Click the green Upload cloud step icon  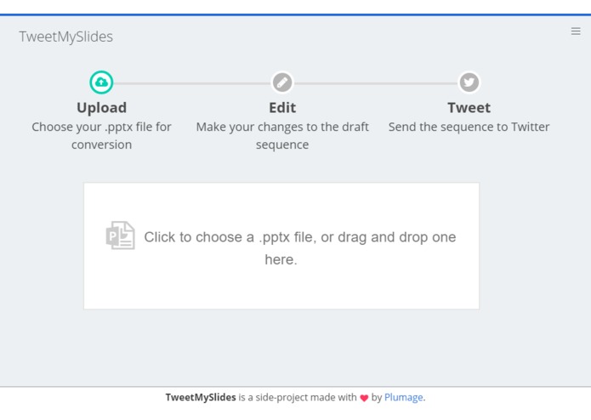pyautogui.click(x=101, y=82)
